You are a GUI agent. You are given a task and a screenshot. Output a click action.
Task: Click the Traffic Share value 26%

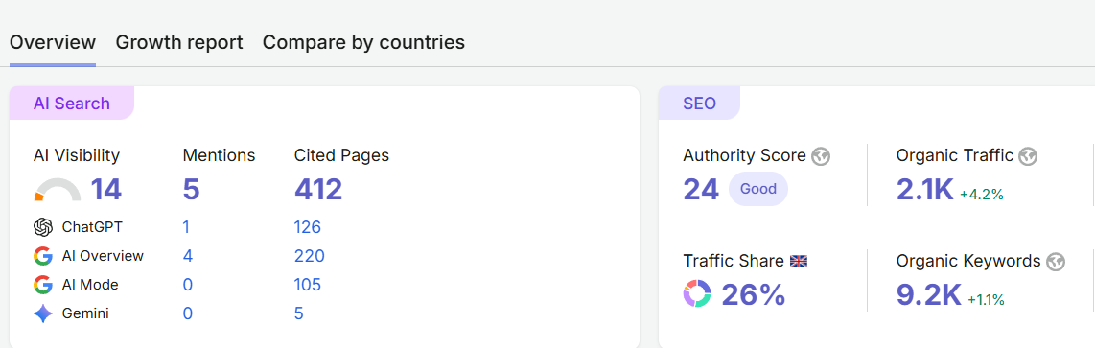pyautogui.click(x=754, y=295)
